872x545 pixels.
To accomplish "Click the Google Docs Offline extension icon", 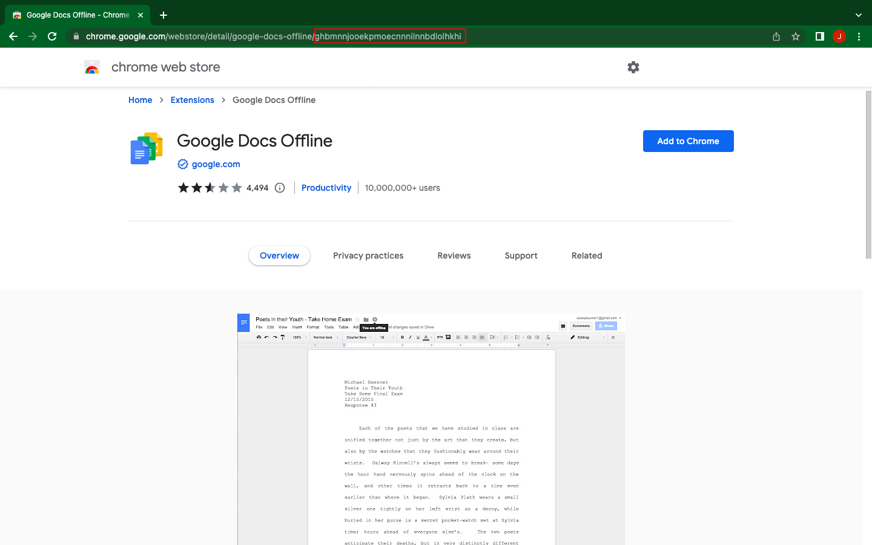I will (x=147, y=148).
